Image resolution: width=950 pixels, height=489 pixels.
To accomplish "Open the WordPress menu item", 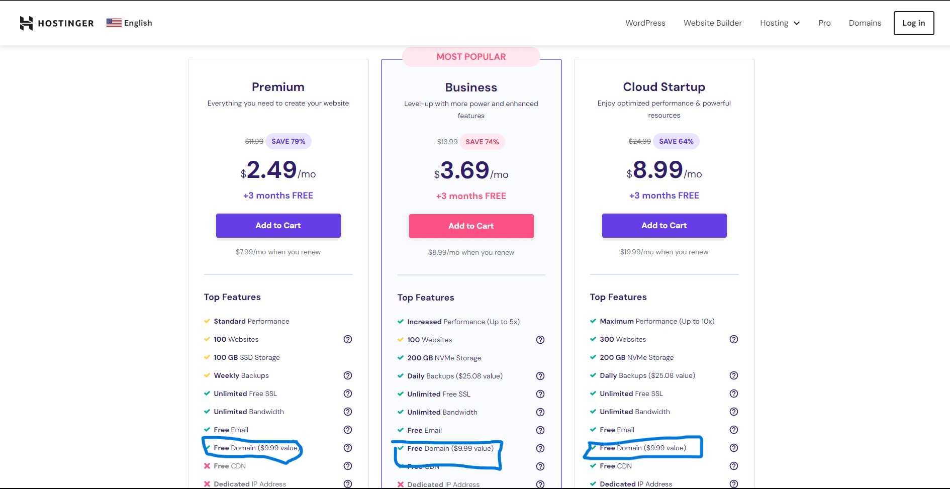I will (x=645, y=23).
